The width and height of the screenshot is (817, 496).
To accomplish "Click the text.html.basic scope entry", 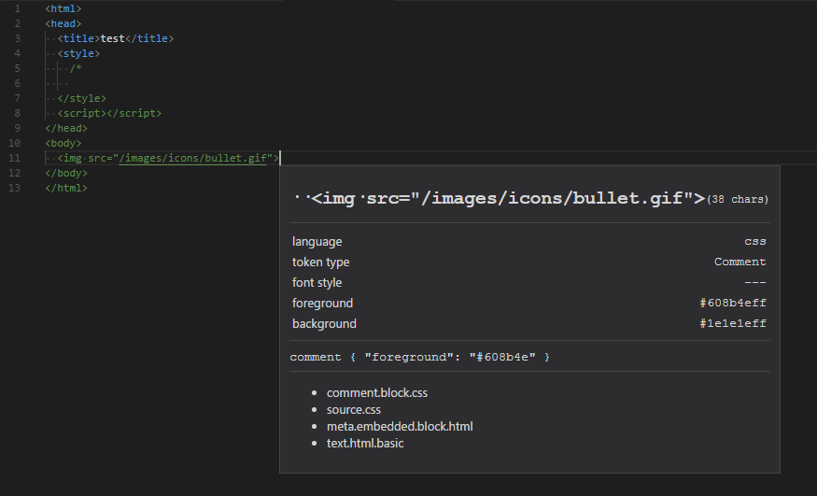I will click(x=365, y=443).
